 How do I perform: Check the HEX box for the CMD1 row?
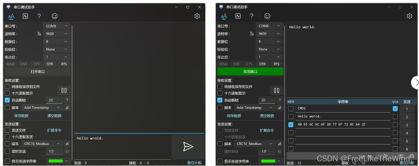pos(291,109)
